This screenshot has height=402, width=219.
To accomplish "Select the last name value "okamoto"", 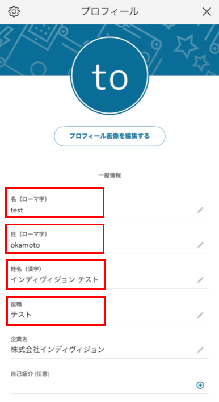I will pos(25,245).
